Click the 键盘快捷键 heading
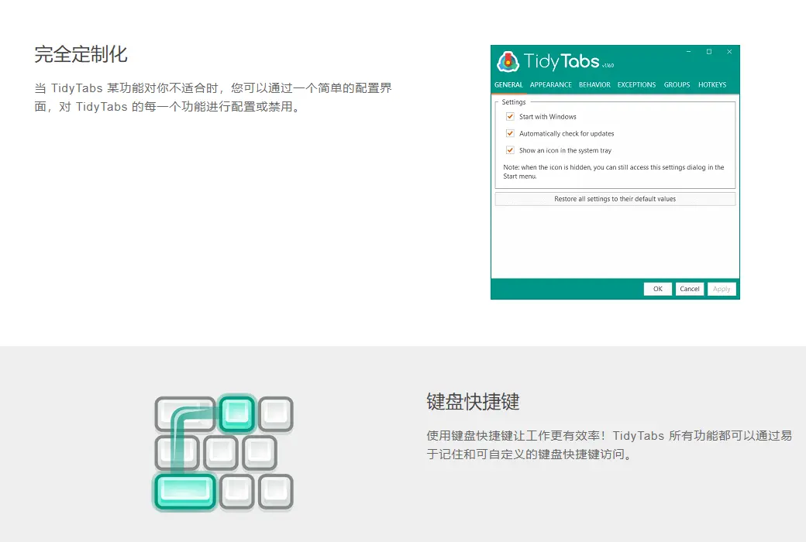The width and height of the screenshot is (806, 542). click(x=473, y=402)
